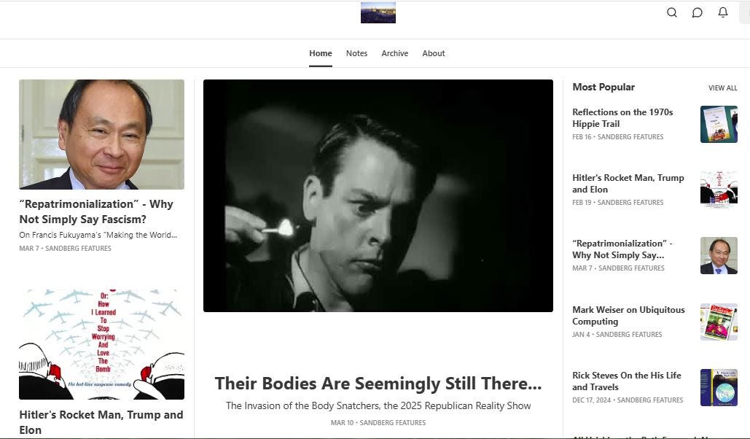The width and height of the screenshot is (750, 439).
Task: Click the Ubiquitous Computing magazine thumbnail
Action: click(x=719, y=322)
